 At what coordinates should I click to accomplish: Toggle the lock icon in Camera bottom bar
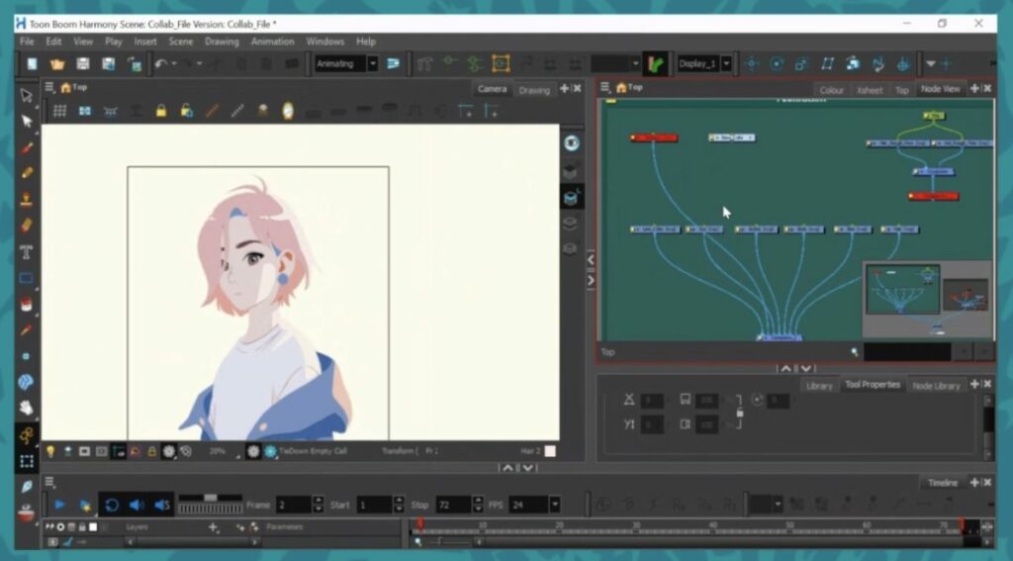click(151, 451)
